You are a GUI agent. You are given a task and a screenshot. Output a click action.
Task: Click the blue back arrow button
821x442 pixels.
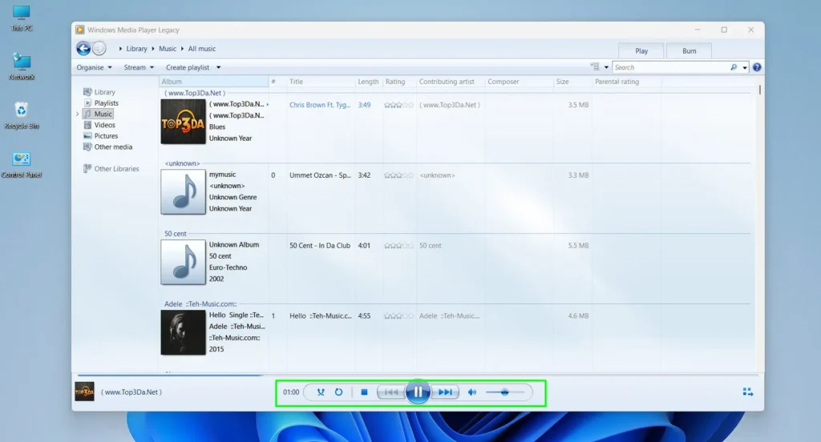(83, 49)
